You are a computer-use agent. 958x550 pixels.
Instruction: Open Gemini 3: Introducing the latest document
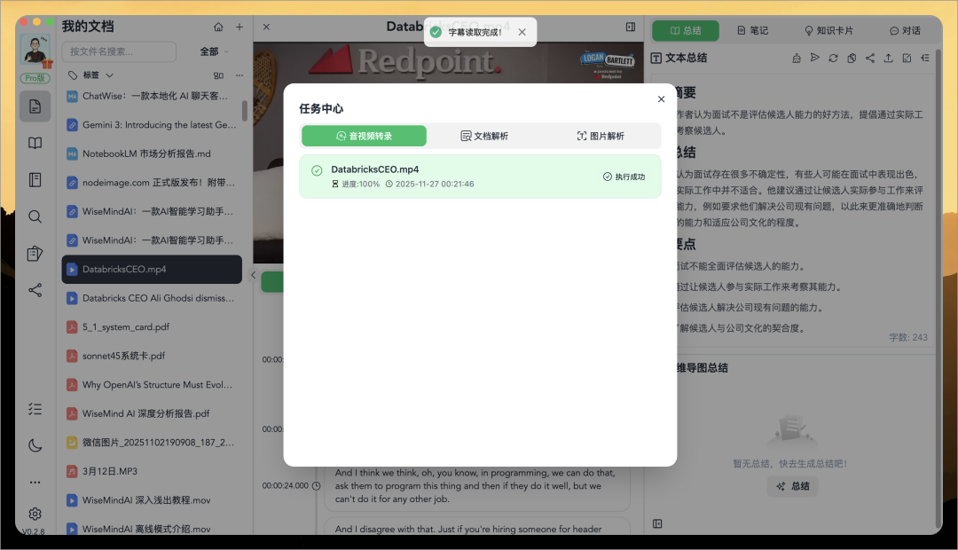[x=152, y=125]
